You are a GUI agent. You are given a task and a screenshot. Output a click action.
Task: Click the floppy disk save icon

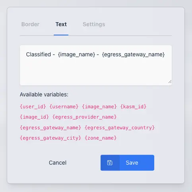[110, 163]
